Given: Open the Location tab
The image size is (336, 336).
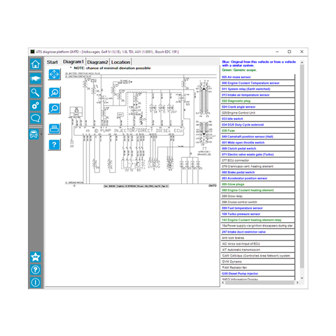Looking at the screenshot, I should tap(120, 62).
